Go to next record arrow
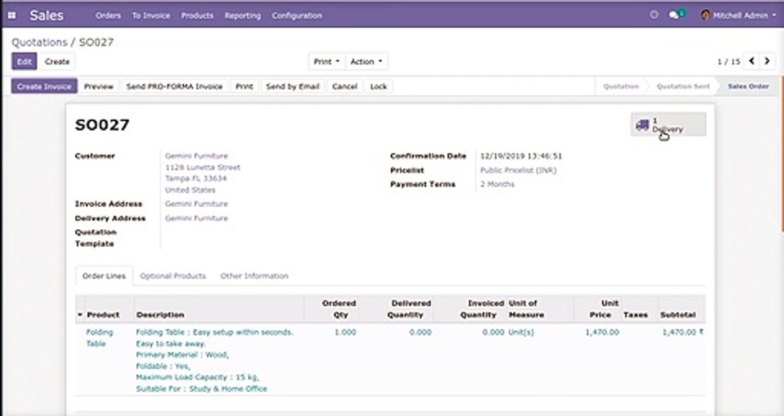Screen dimensions: 784x416 [767, 61]
